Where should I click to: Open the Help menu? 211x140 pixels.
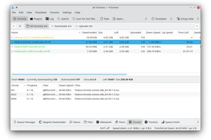point(77,12)
